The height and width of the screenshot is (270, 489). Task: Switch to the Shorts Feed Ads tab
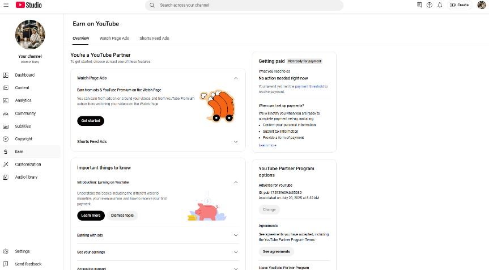click(154, 38)
